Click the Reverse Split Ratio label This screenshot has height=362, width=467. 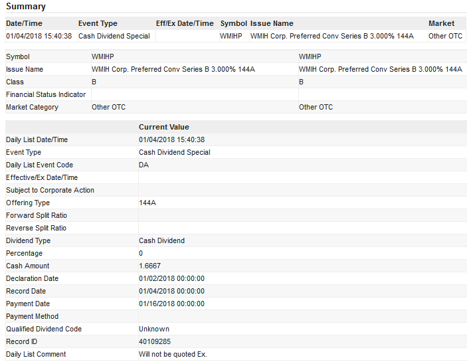pyautogui.click(x=37, y=228)
